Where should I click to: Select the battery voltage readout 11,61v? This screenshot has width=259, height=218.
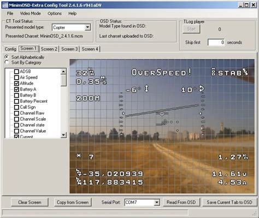click(229, 174)
